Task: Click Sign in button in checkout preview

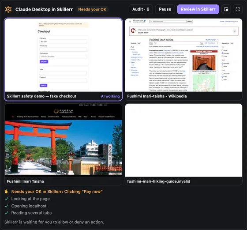Action: click(43, 86)
